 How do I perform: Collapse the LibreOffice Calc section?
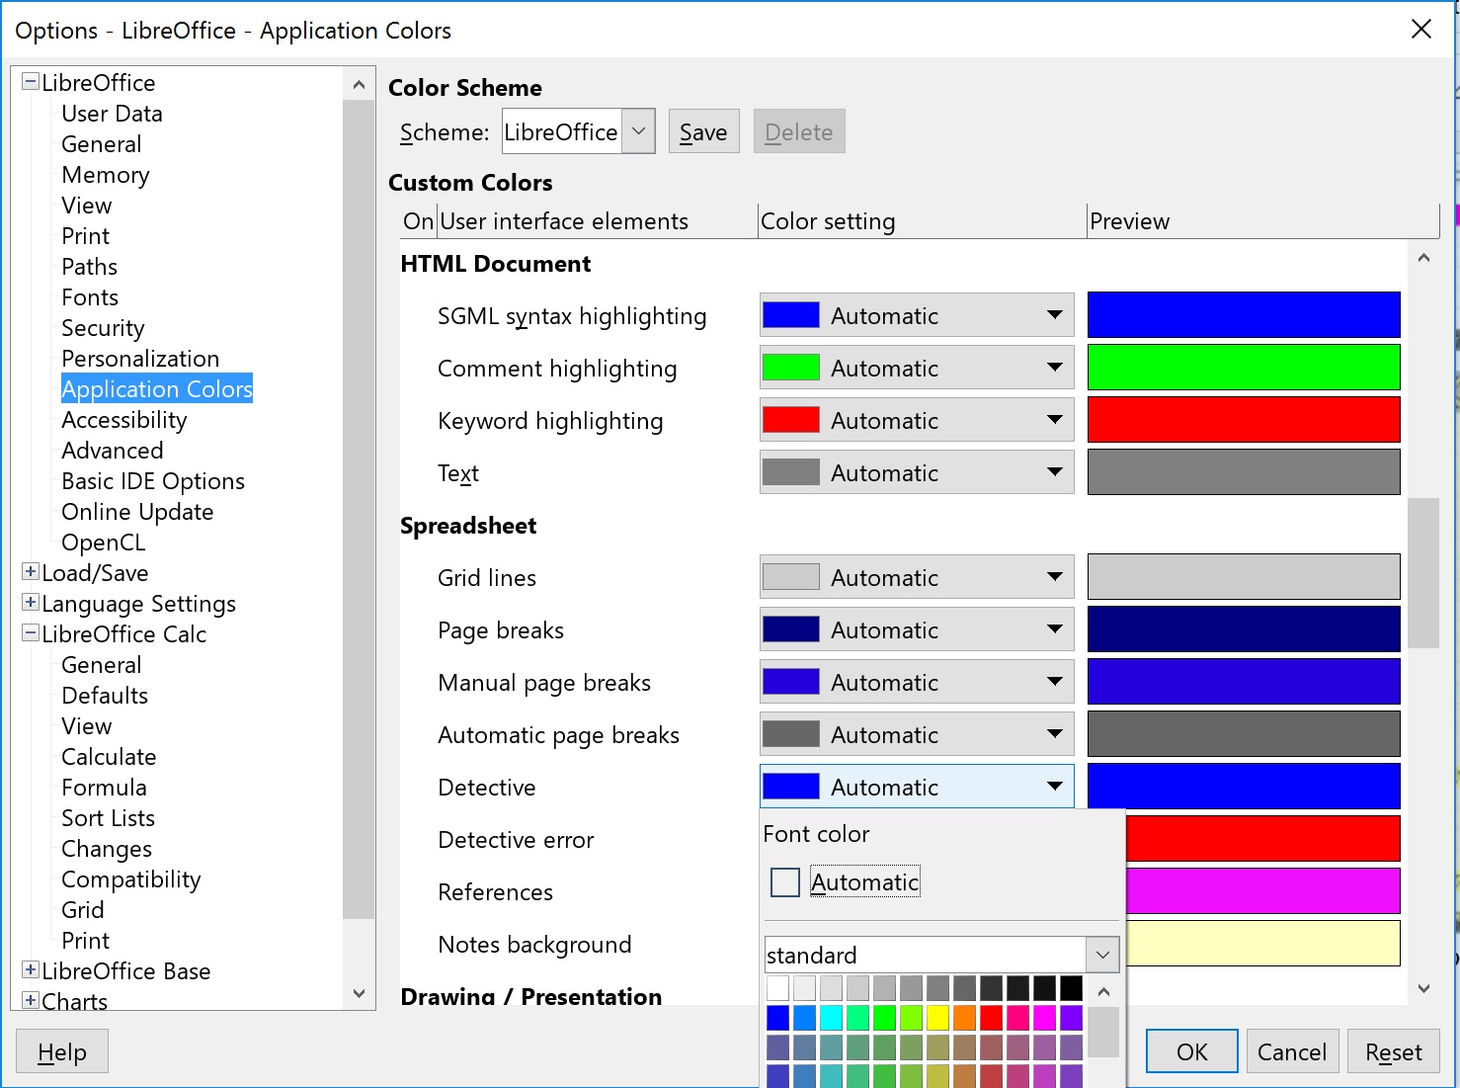point(31,633)
